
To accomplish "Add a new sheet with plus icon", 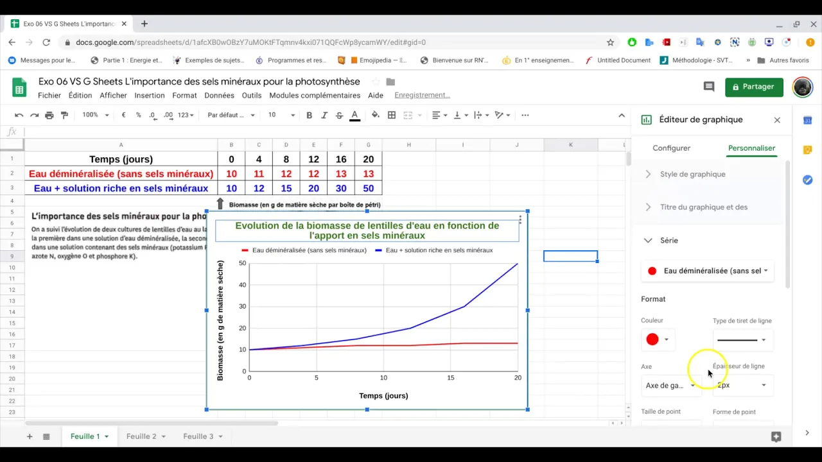I will tap(30, 436).
